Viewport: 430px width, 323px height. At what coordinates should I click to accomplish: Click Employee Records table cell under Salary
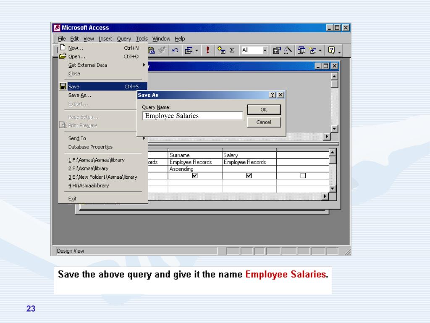pos(249,162)
